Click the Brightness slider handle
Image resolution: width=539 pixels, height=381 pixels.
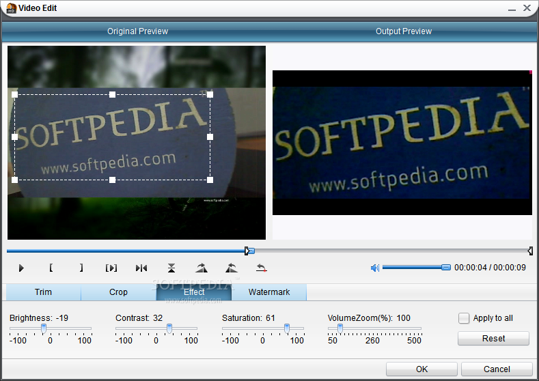(x=44, y=328)
